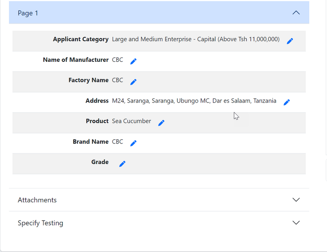Select the Sea Cucumber product text
327x252 pixels.
pyautogui.click(x=131, y=121)
